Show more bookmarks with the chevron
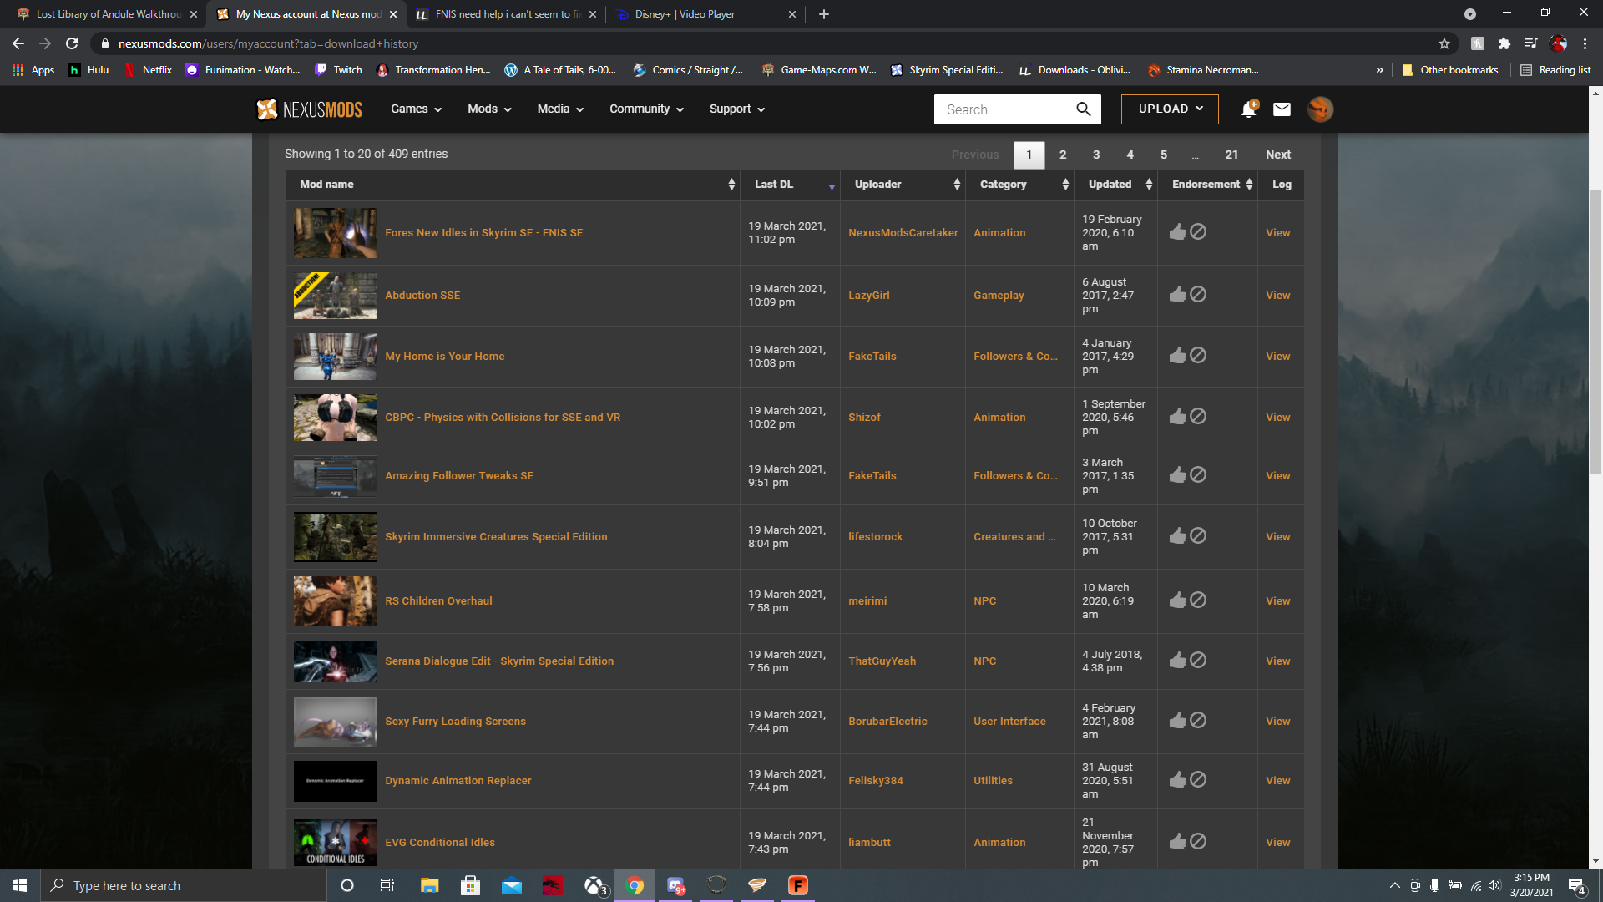 click(x=1379, y=70)
